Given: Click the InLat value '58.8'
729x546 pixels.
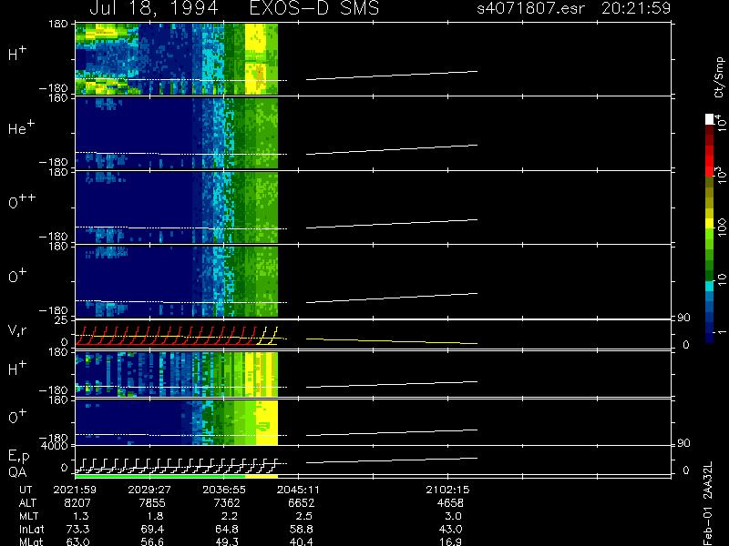Looking at the screenshot, I should click(x=302, y=530).
